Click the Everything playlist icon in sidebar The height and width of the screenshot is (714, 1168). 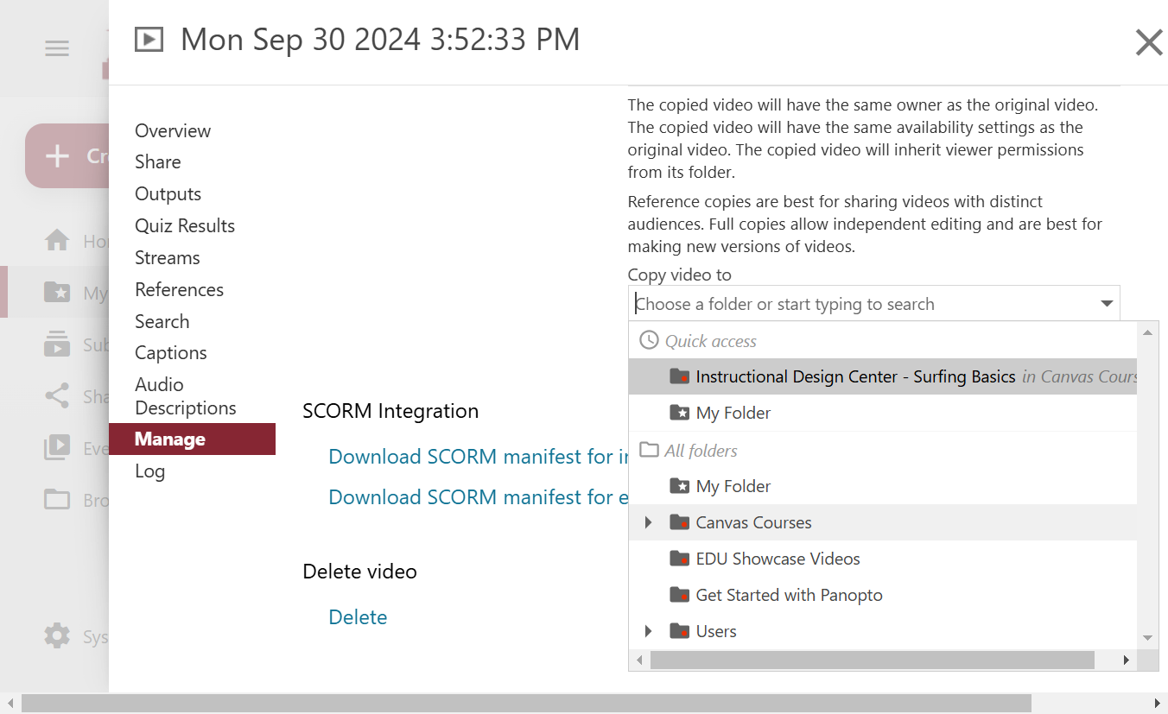tap(57, 448)
